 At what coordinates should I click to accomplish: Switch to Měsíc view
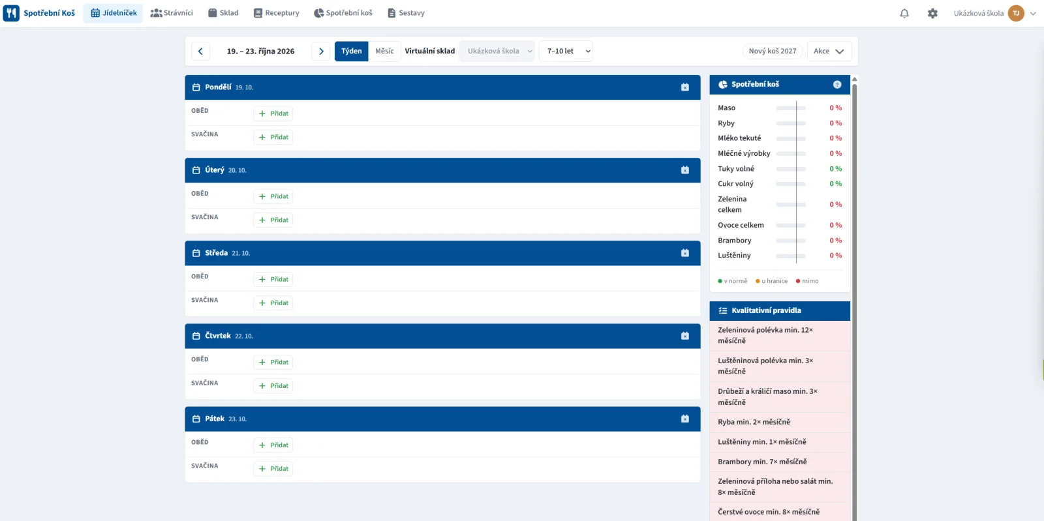pyautogui.click(x=384, y=51)
